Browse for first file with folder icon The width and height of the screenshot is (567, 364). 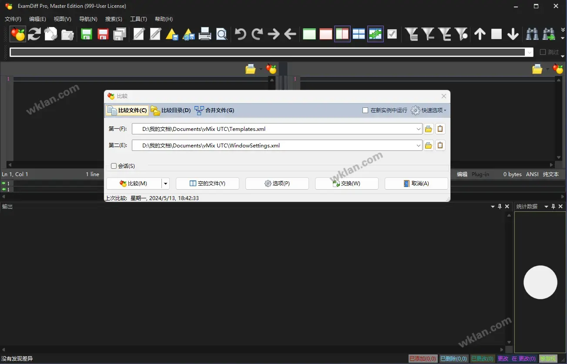click(x=429, y=129)
